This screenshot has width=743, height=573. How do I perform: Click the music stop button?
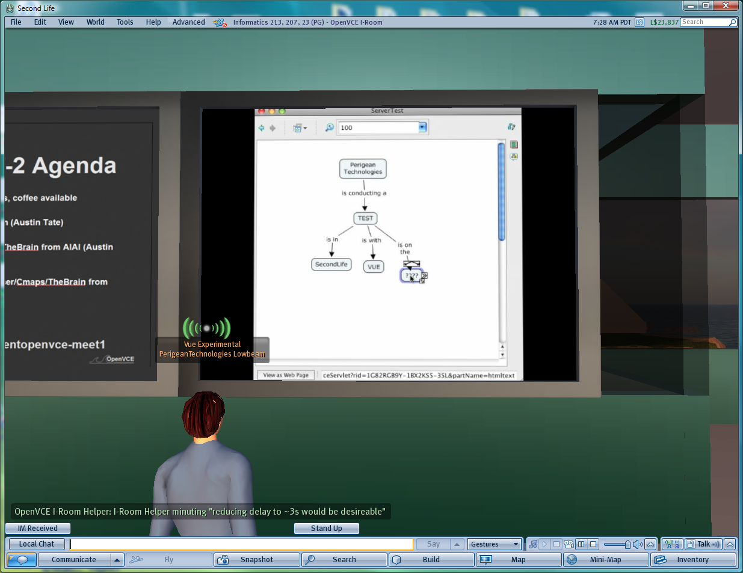pyautogui.click(x=556, y=544)
